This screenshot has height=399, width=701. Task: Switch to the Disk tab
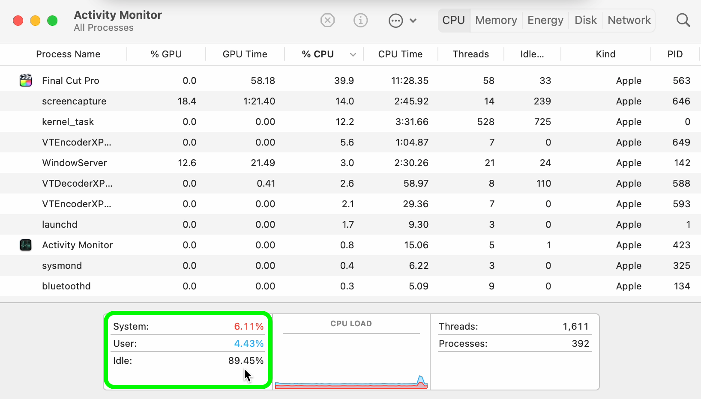pos(586,20)
